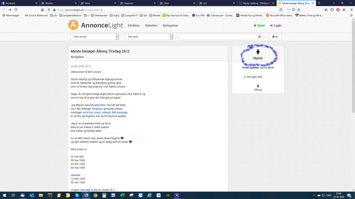Open the Computer/IT bookmarks folder
Image resolution: width=355 pixels, height=199 pixels.
click(x=130, y=15)
